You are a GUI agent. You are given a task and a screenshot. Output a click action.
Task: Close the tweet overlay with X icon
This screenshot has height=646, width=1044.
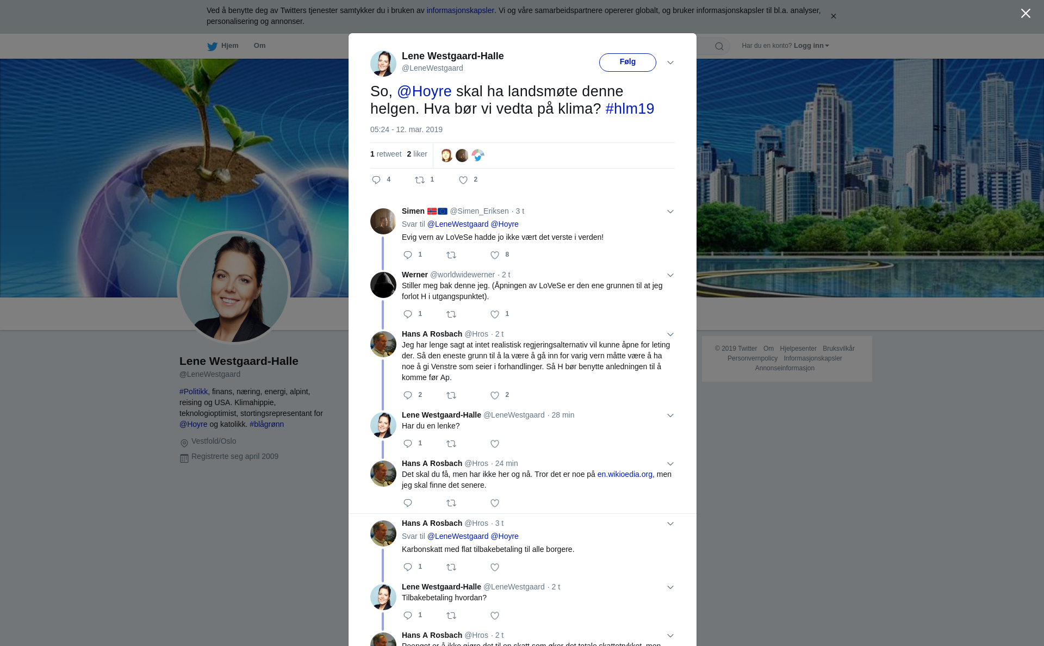[x=1026, y=14]
